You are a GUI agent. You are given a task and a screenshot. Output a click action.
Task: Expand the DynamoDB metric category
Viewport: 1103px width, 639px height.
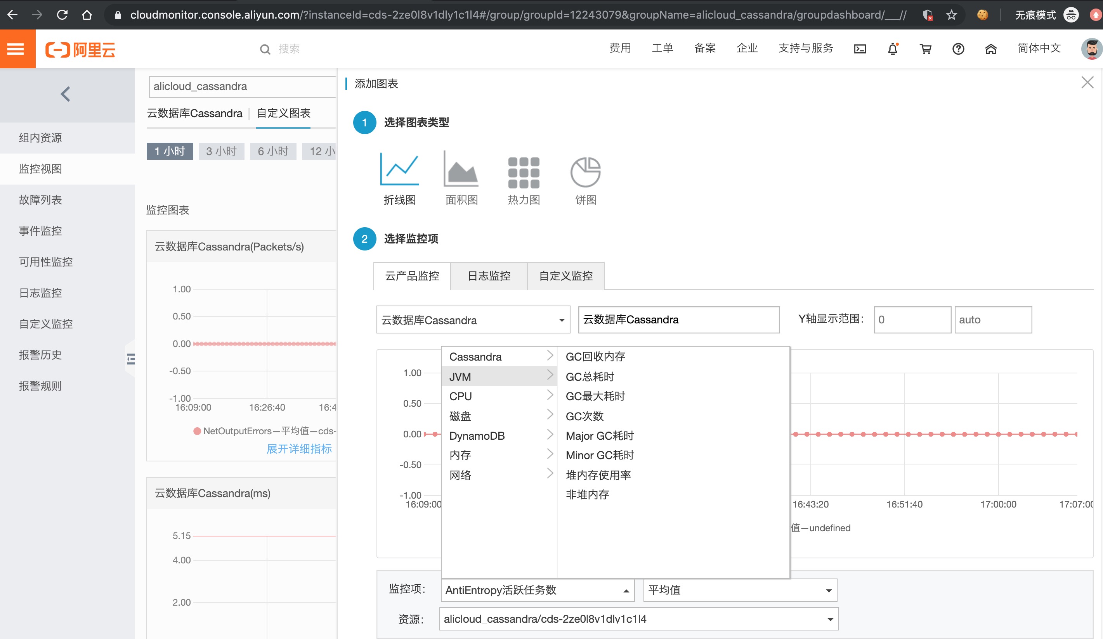click(499, 435)
